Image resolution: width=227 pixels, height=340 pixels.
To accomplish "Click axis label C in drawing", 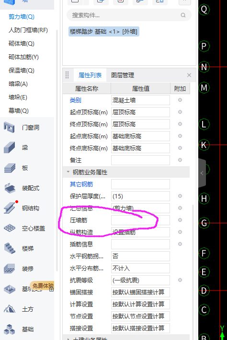I will [204, 310].
